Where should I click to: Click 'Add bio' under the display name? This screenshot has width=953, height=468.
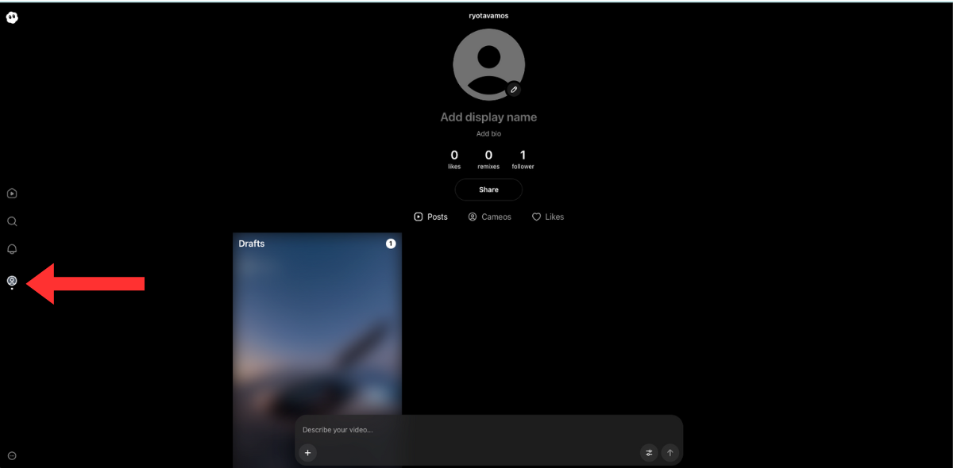[488, 134]
